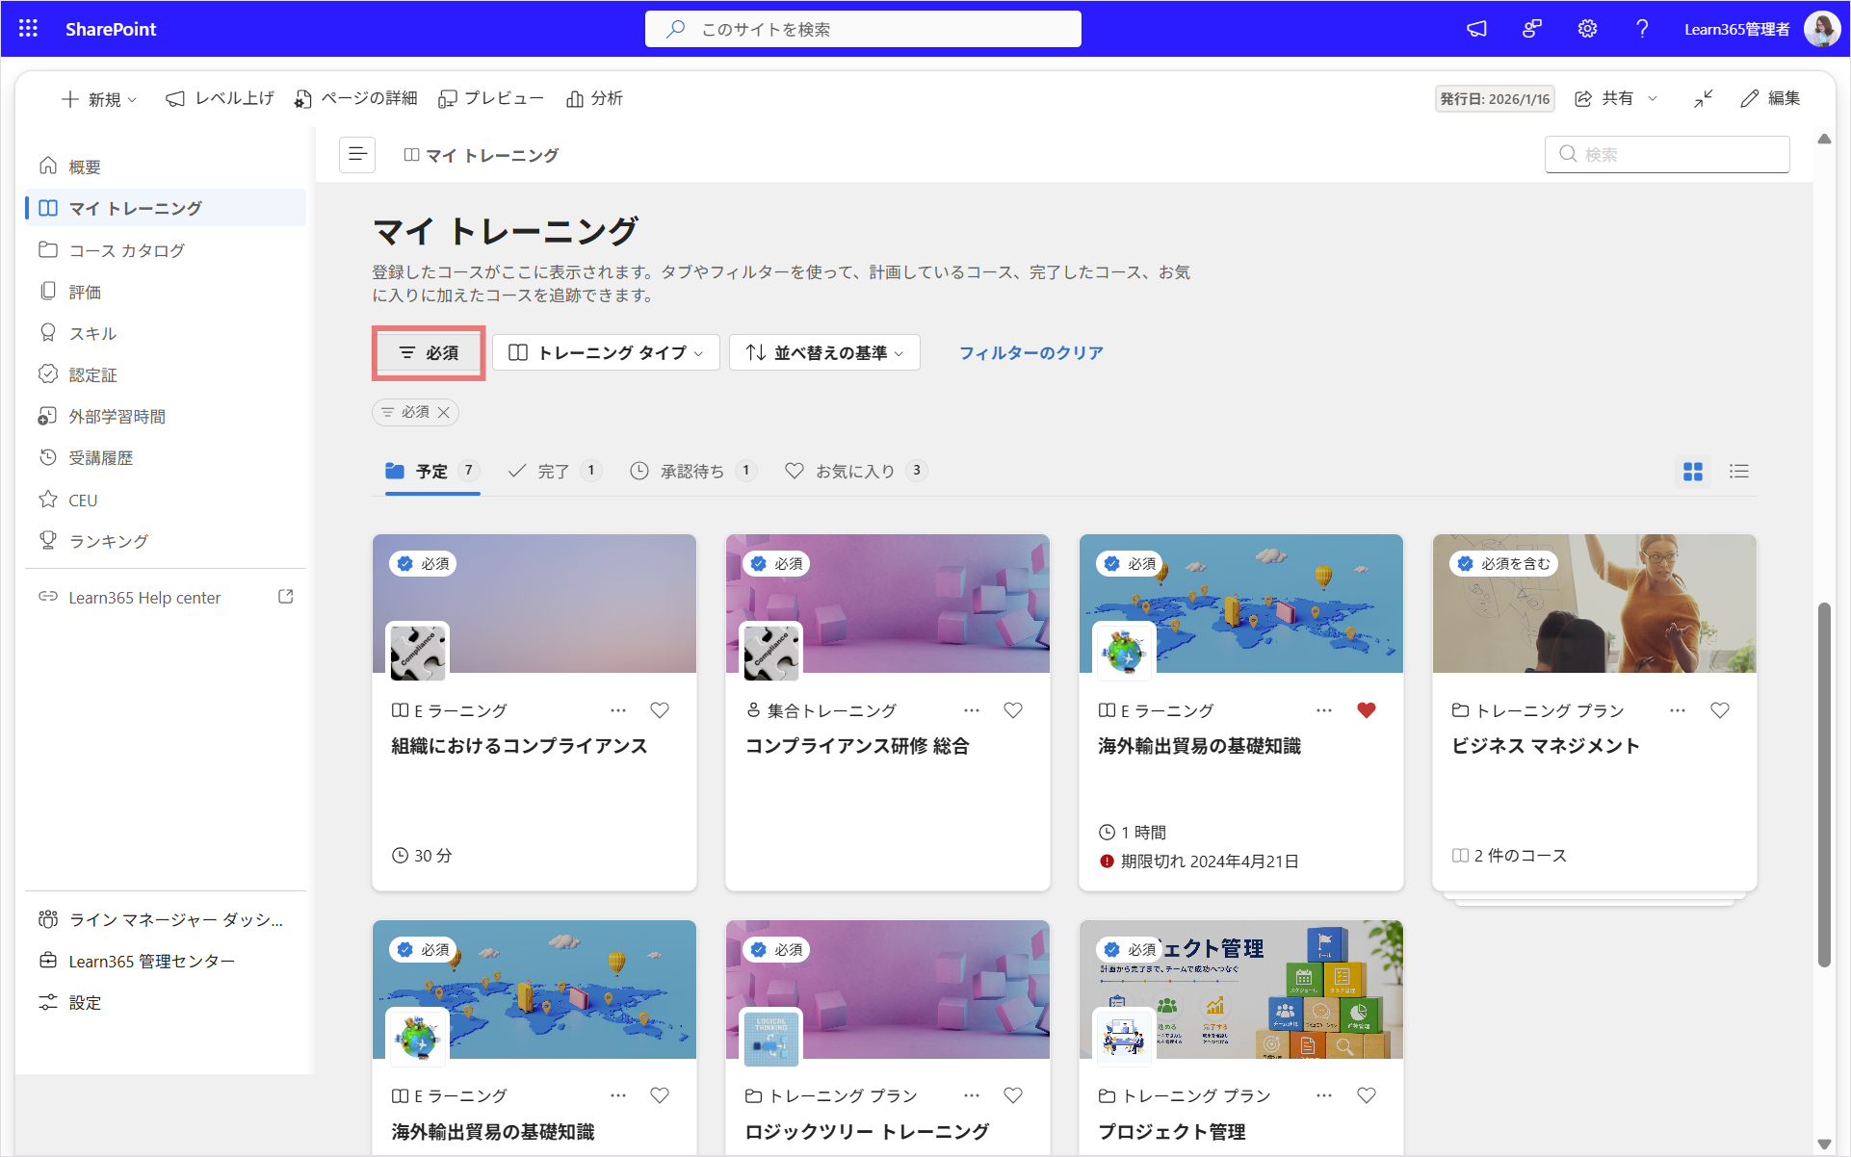Image resolution: width=1851 pixels, height=1157 pixels.
Task: Favorite the ロジックツリー トレーニング plan
Action: (1013, 1095)
